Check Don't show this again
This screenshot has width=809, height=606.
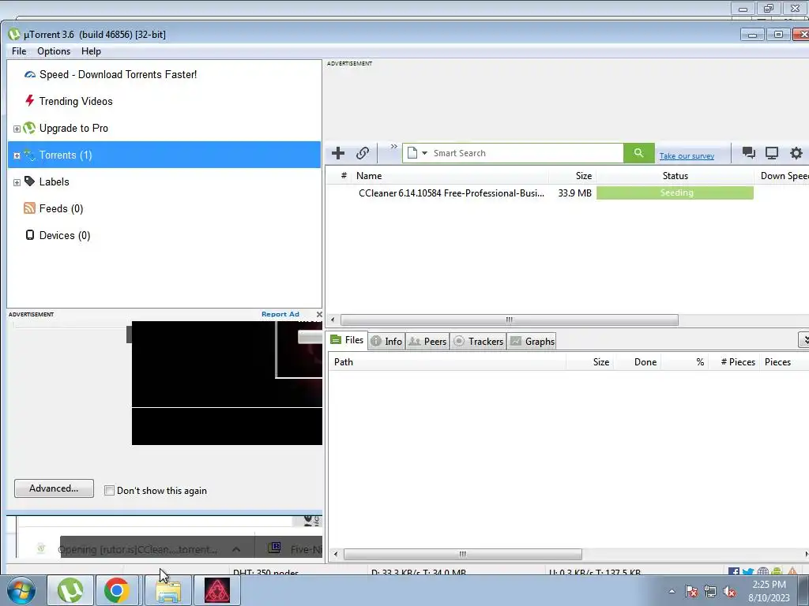(x=109, y=491)
